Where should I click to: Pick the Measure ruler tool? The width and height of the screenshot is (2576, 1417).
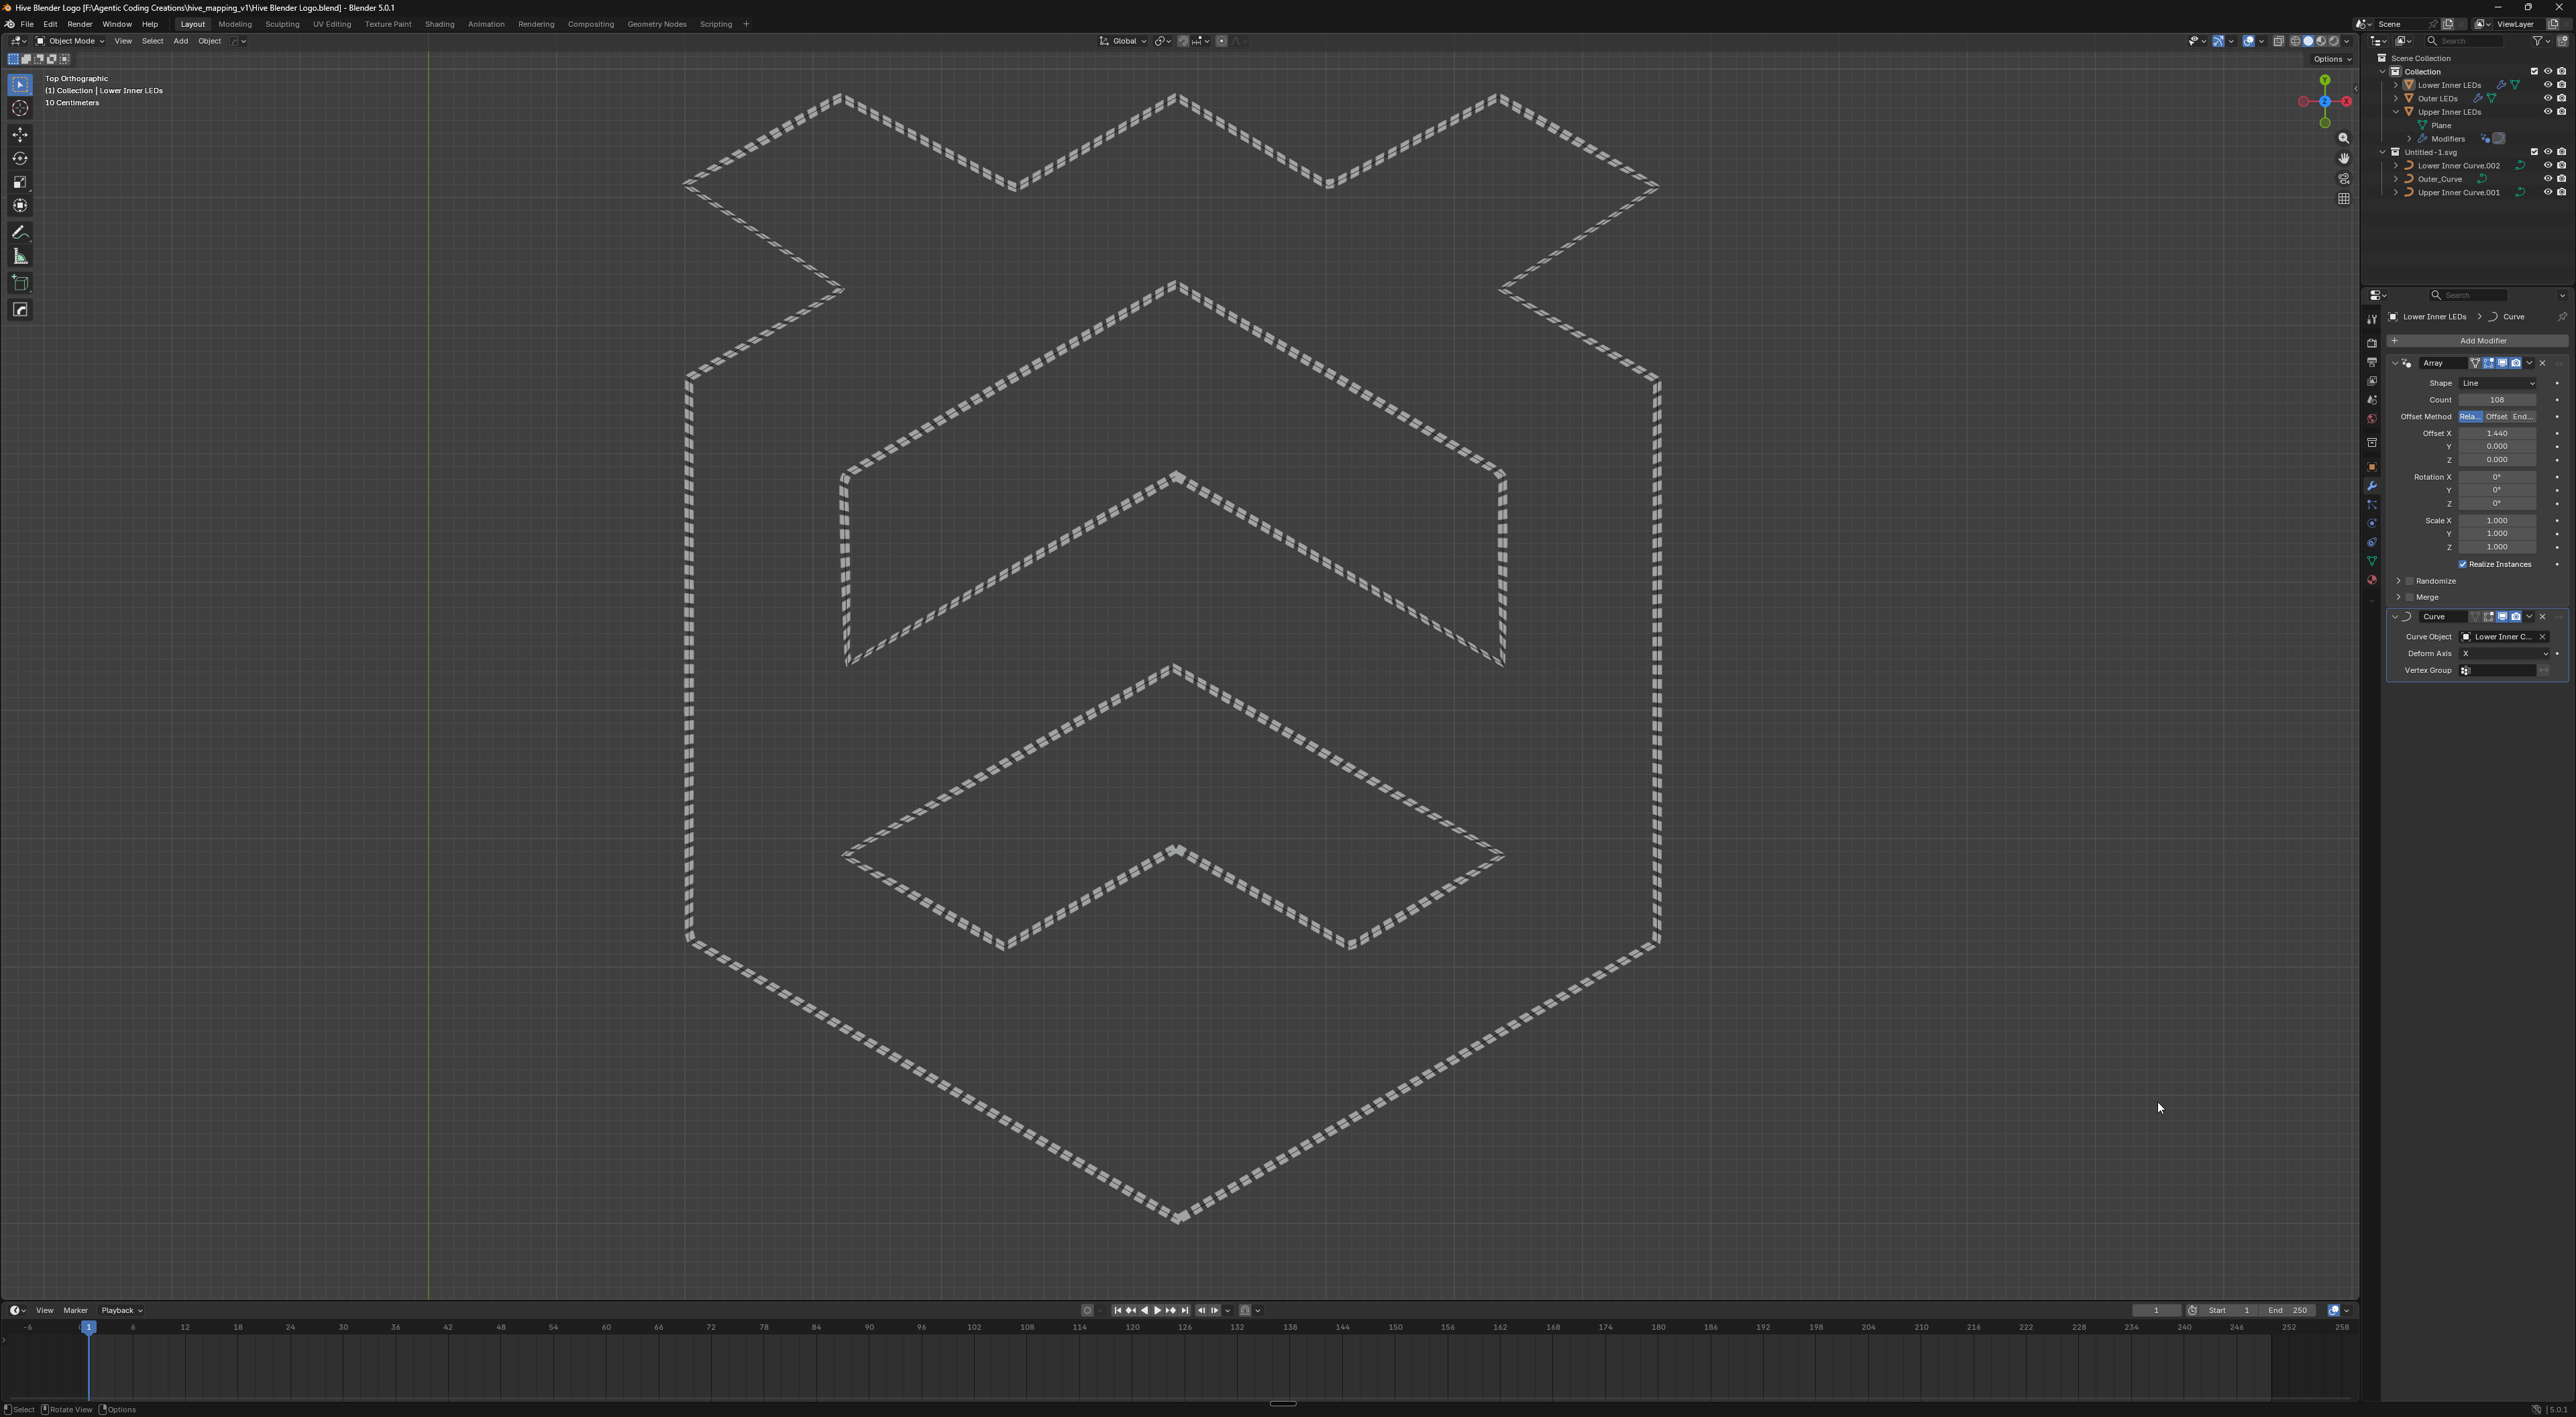(20, 257)
